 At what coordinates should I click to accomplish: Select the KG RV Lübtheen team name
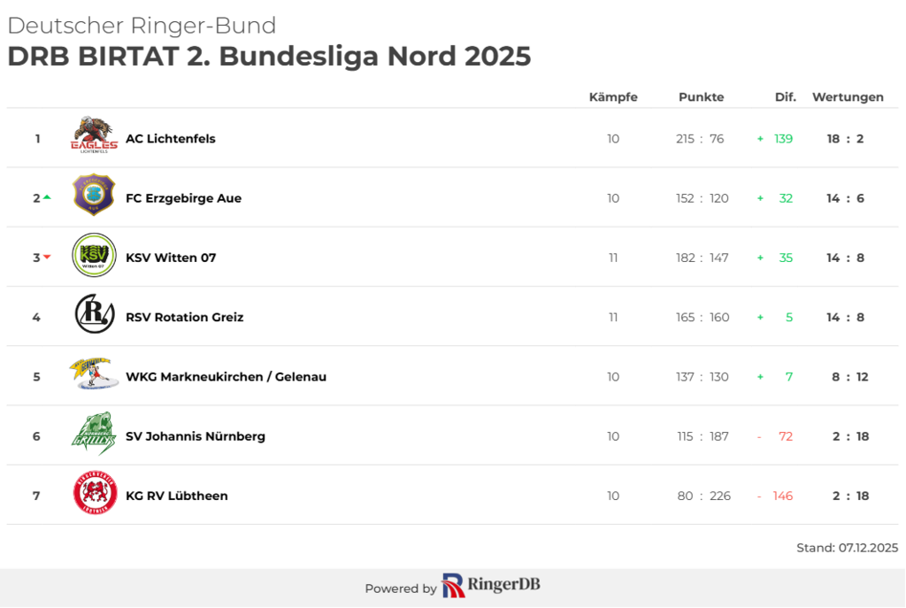pos(177,496)
